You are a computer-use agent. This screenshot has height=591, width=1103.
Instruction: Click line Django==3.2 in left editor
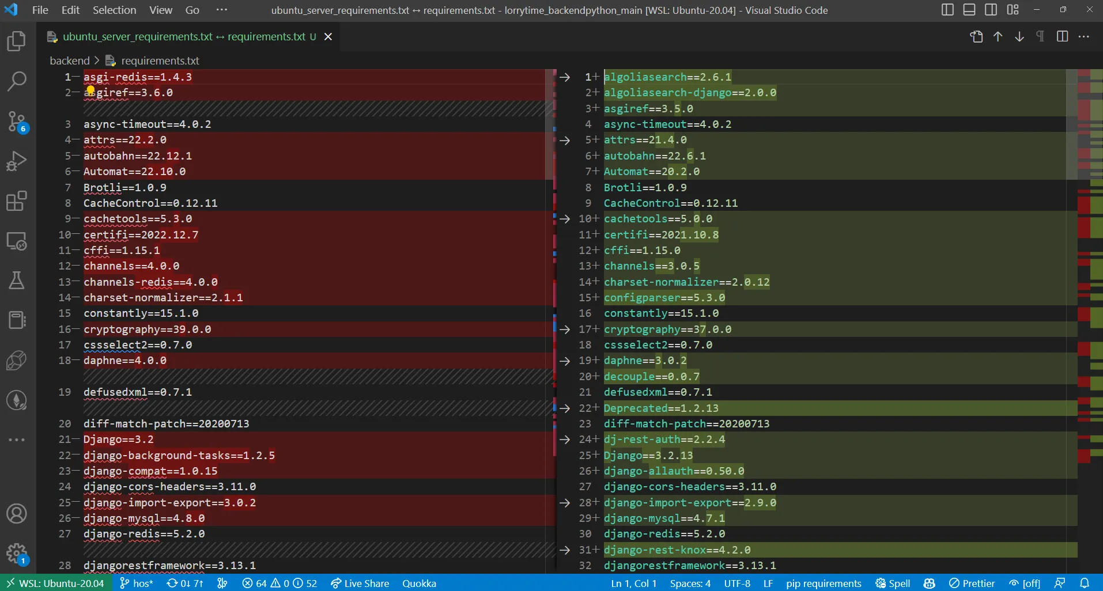point(119,440)
